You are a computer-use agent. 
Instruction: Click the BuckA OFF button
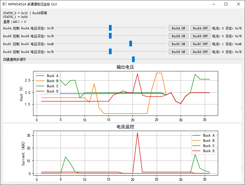(200, 28)
